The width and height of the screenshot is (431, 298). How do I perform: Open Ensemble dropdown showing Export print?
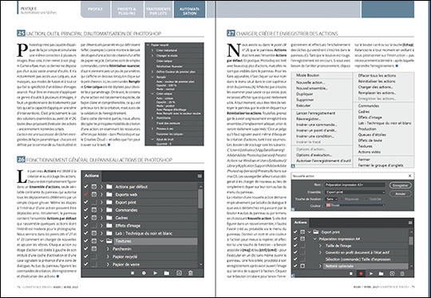pos(355,192)
